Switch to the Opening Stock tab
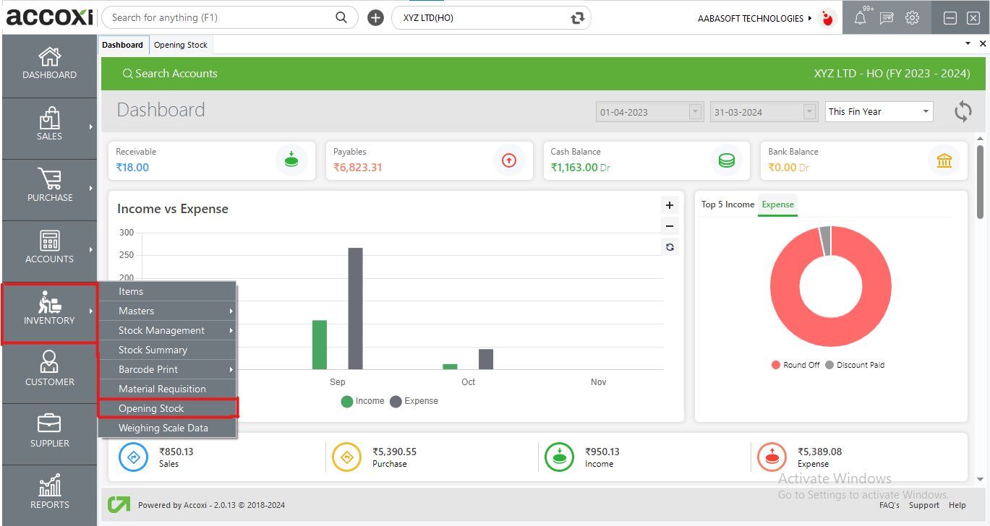Screen dimensions: 990x526 click(181, 45)
